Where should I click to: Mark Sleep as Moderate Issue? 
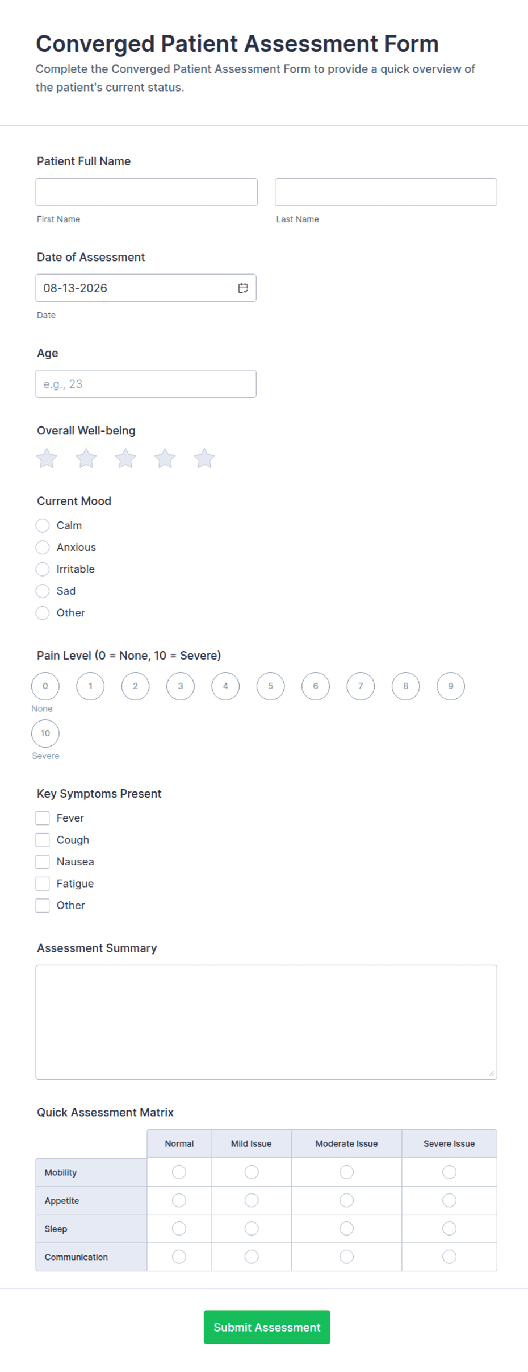tap(346, 1229)
